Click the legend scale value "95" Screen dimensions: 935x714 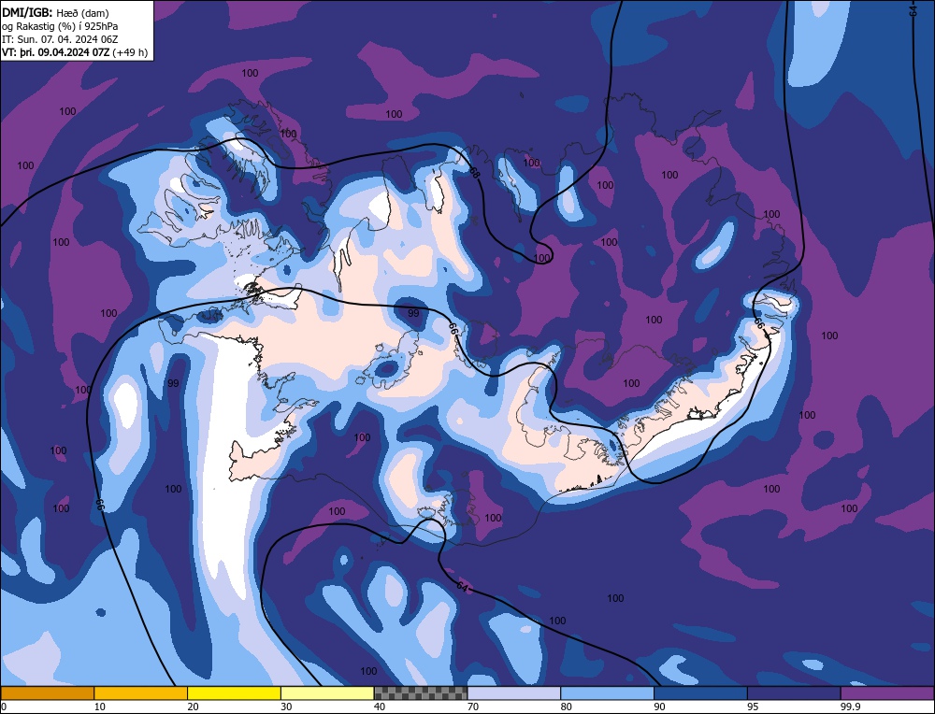click(x=753, y=707)
